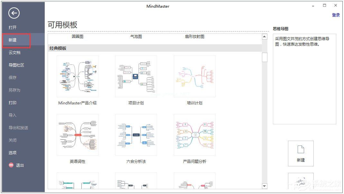Click the scrollbar down arrow
Viewport: 344px width, 194px height.
265,186
